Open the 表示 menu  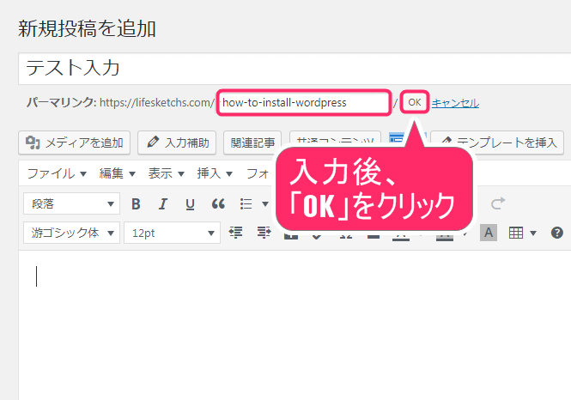[x=166, y=173]
